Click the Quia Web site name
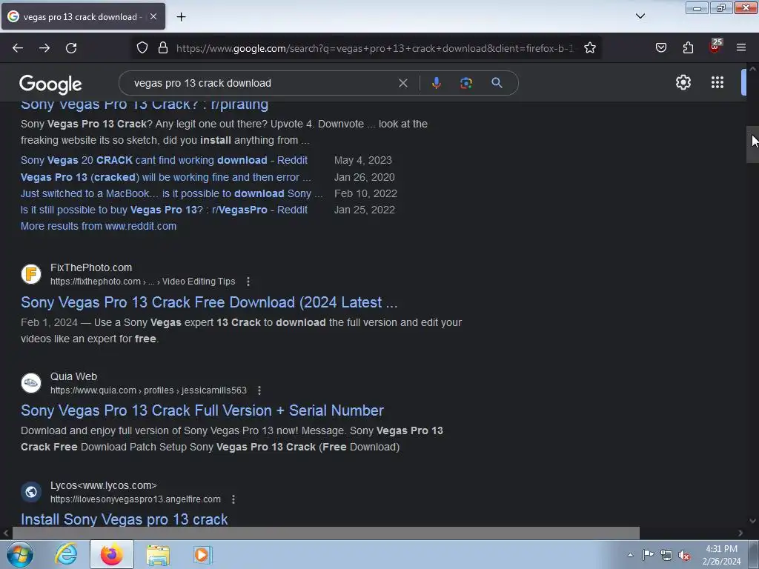 [73, 376]
